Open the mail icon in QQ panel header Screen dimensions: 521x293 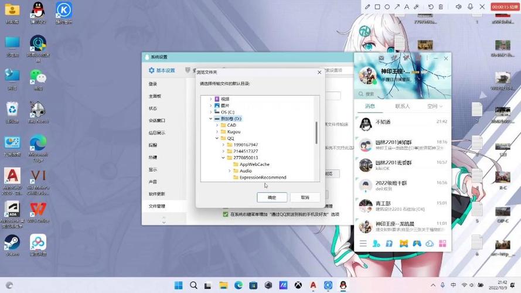click(382, 58)
